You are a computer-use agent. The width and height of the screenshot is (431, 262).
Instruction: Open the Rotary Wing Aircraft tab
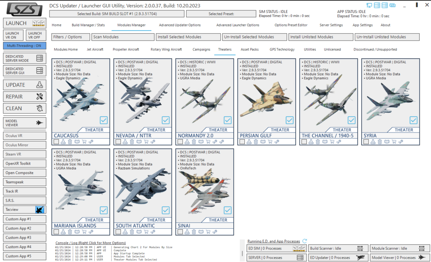point(166,50)
